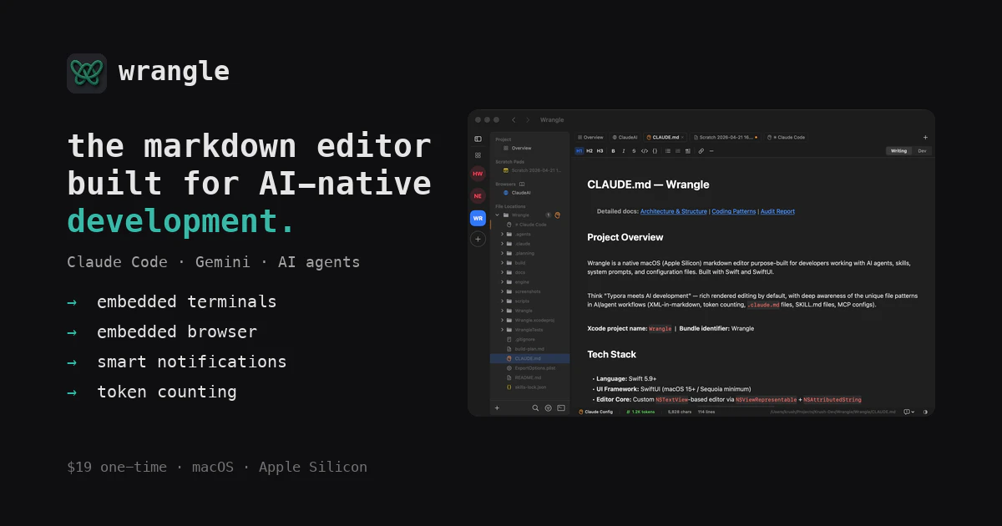Switch to the HW workspace badge

click(x=478, y=174)
